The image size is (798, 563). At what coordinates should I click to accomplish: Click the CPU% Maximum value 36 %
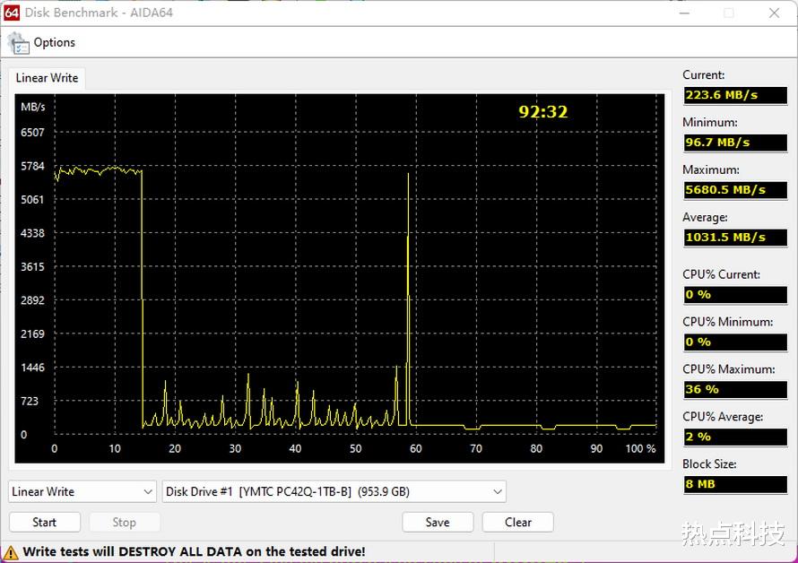(735, 389)
